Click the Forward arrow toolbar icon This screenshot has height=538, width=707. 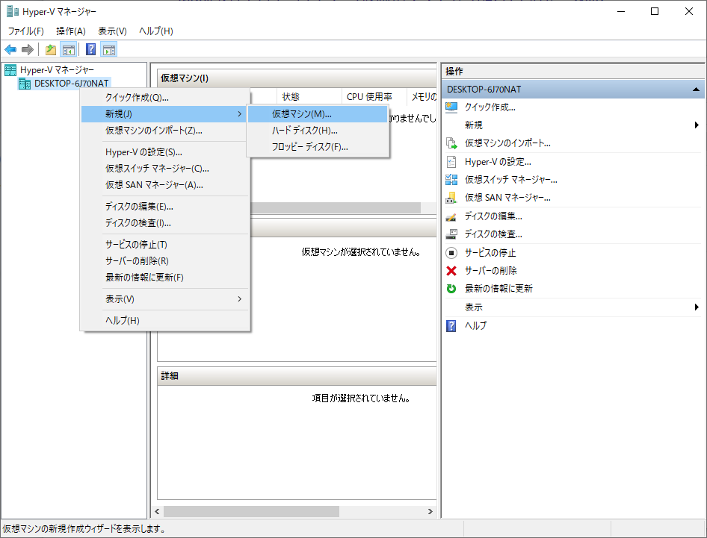[28, 49]
